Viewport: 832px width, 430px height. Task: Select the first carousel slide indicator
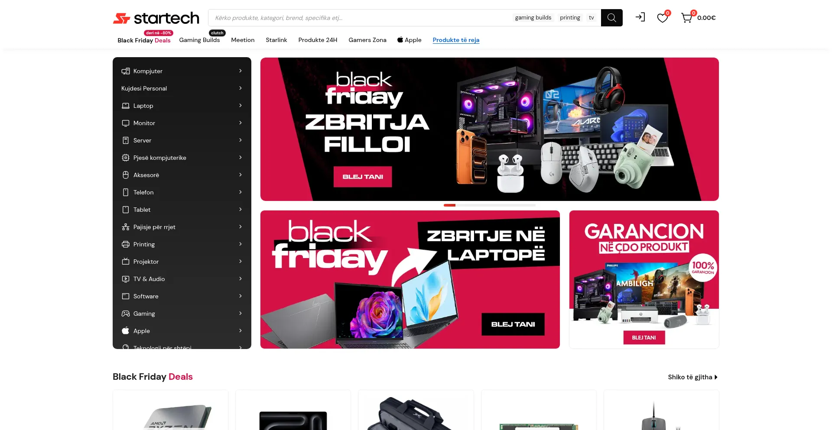click(449, 205)
